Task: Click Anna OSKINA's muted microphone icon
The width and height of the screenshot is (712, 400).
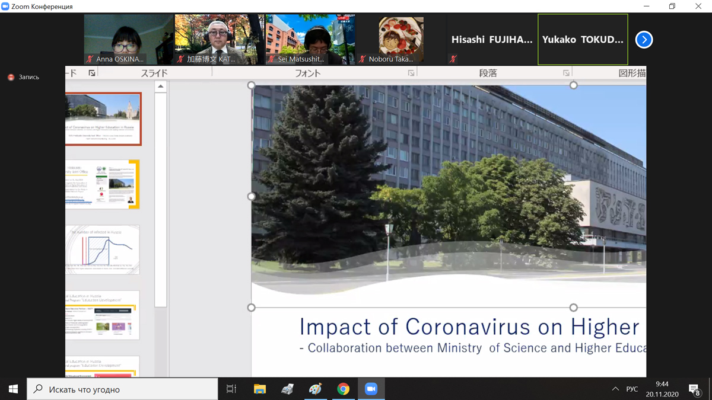Action: 90,59
